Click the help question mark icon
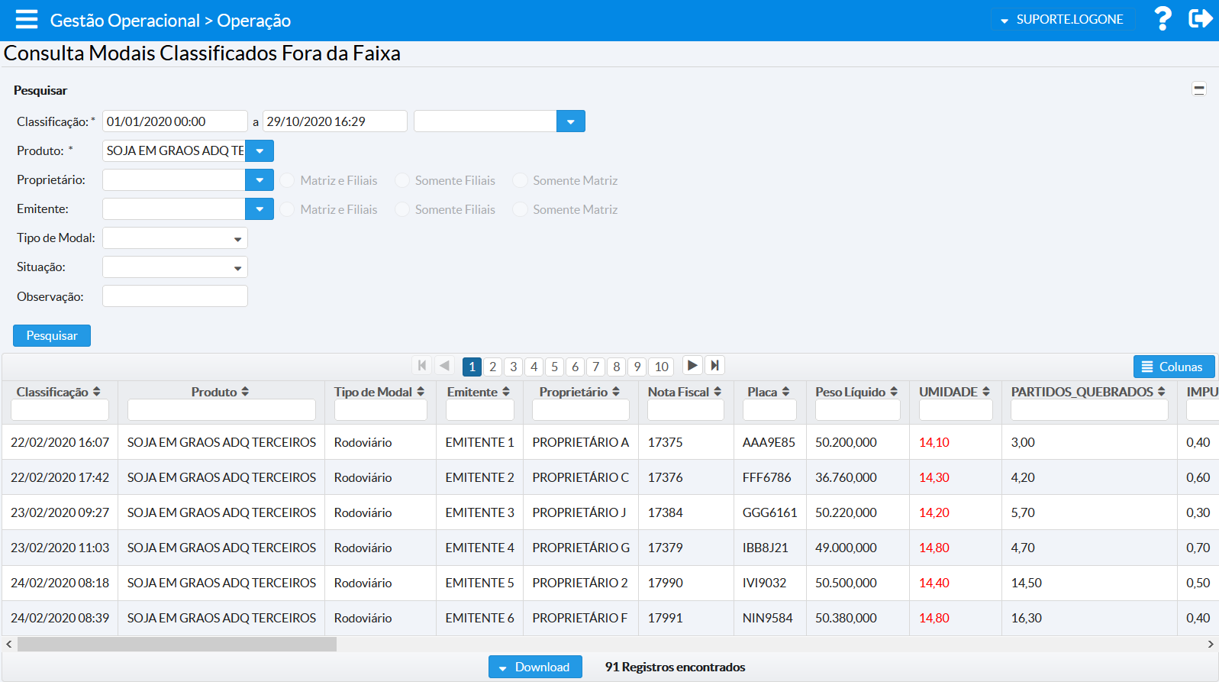This screenshot has height=682, width=1219. tap(1162, 19)
